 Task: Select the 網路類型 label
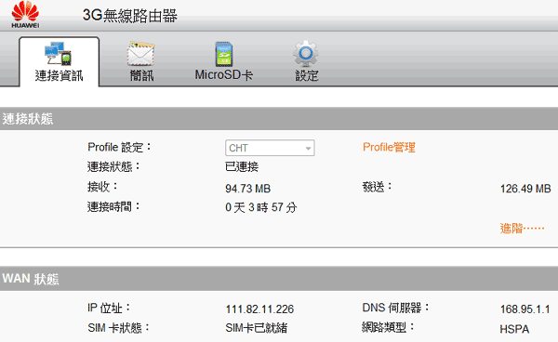point(388,327)
